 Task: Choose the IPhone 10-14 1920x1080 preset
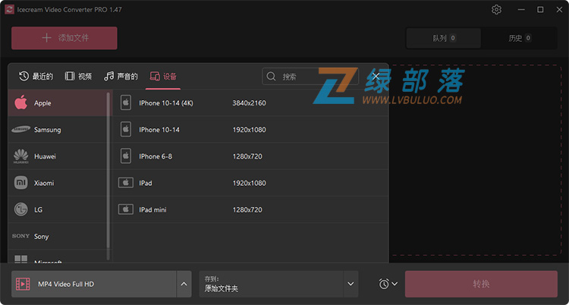click(250, 130)
